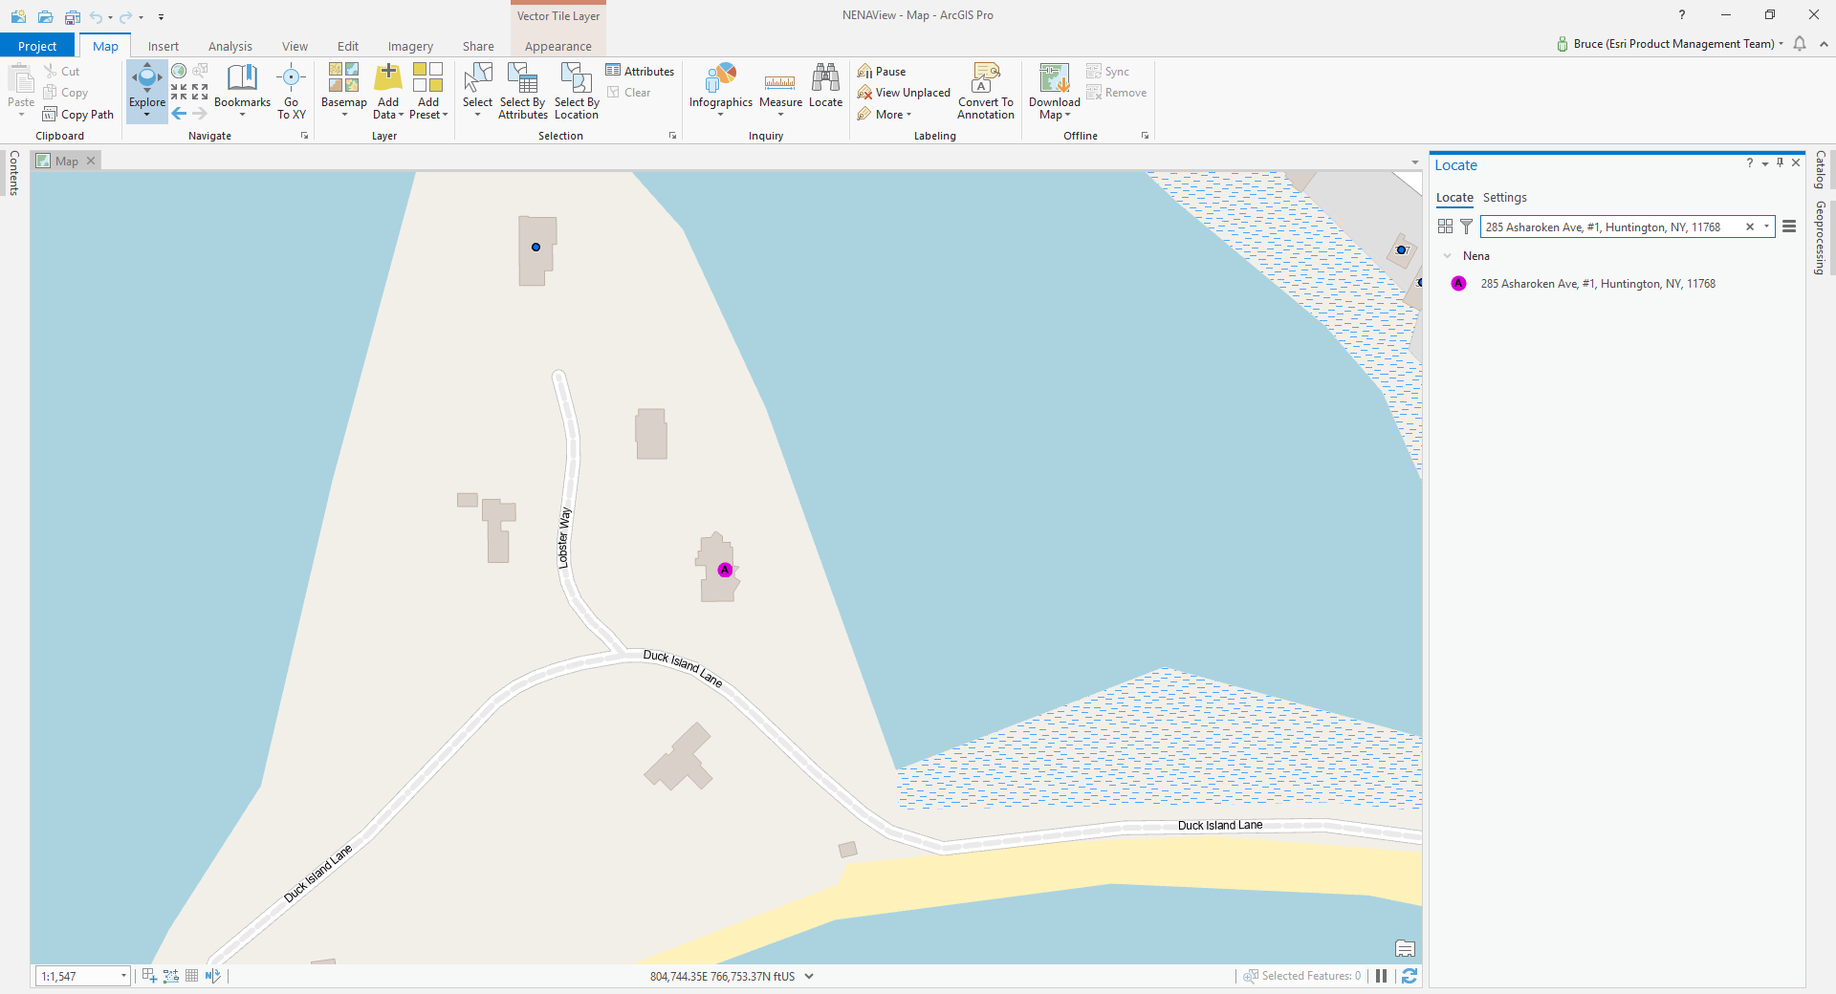1836x994 pixels.
Task: Open the map scale dropdown
Action: tap(123, 976)
